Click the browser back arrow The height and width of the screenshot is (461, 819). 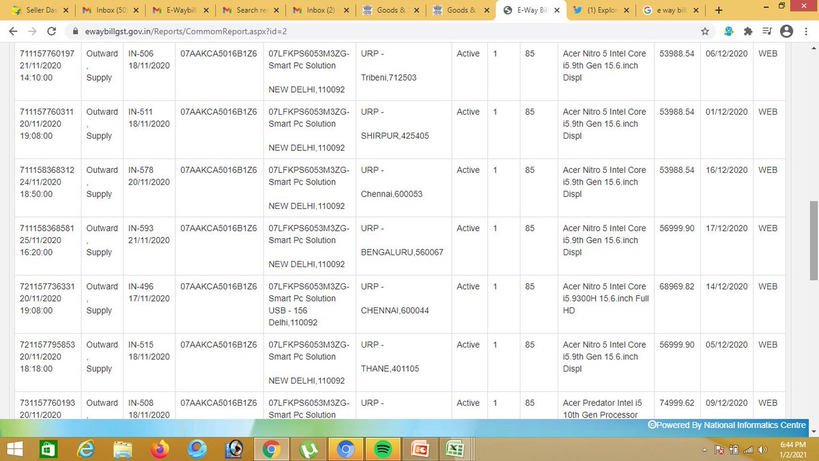pos(13,31)
